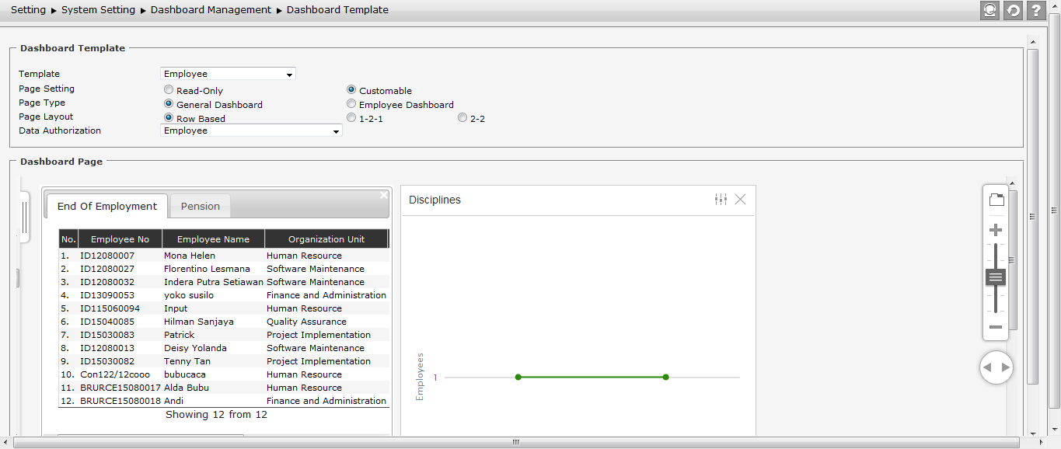Image resolution: width=1061 pixels, height=449 pixels.
Task: Choose the 1-2-1 page layout
Action: click(x=351, y=118)
